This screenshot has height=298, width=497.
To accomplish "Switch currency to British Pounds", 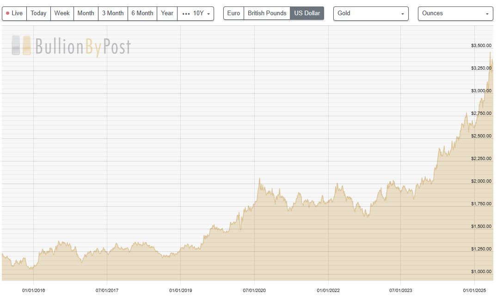I will point(267,13).
